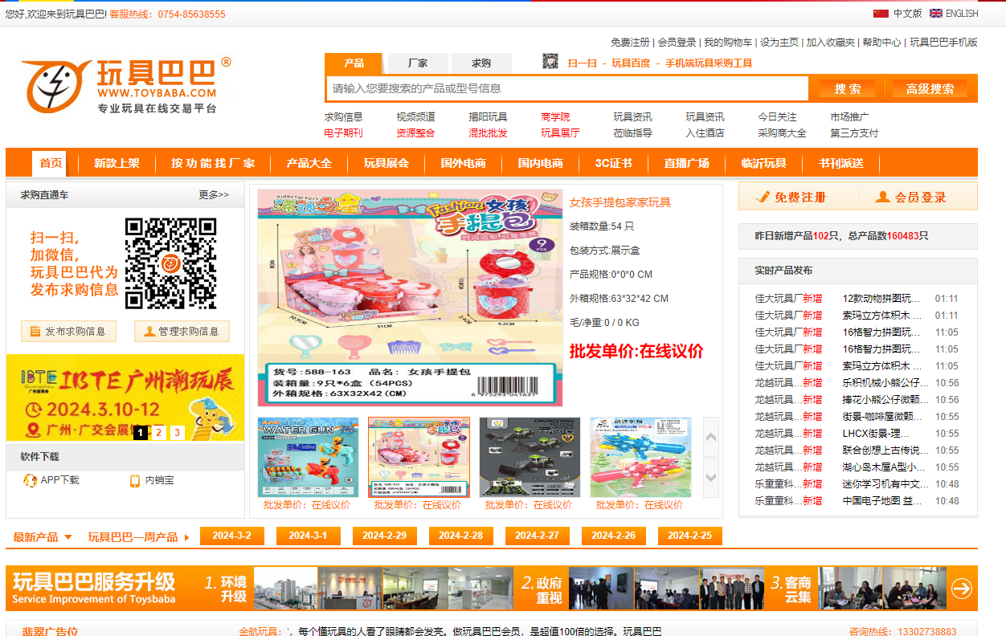
Task: Open 直播广场 menu item
Action: tap(687, 163)
